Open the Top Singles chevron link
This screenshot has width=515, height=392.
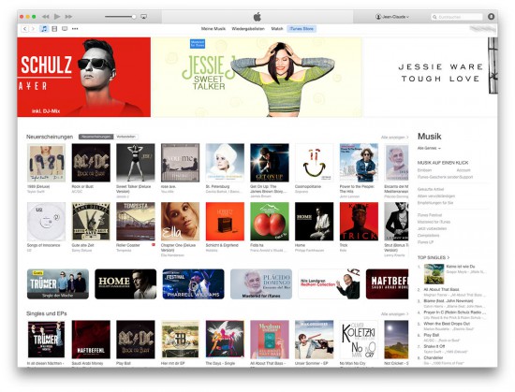pyautogui.click(x=434, y=257)
